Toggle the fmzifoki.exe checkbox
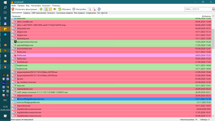The height and width of the screenshot is (121, 215). 13,62
